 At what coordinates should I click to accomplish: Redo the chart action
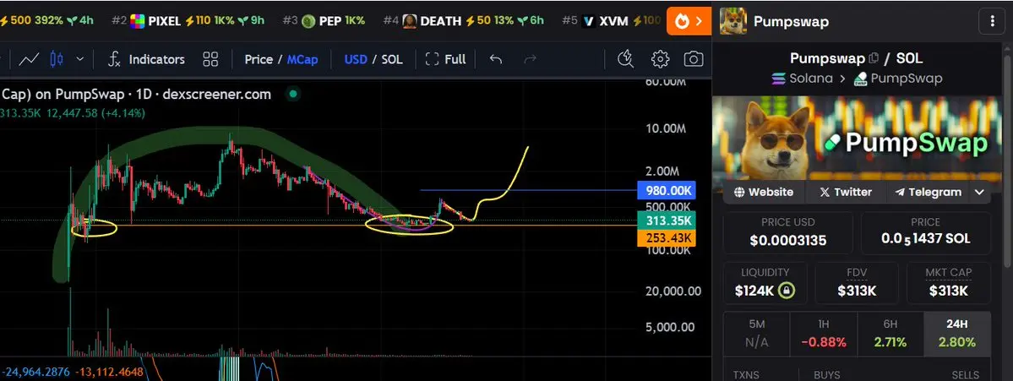[530, 59]
